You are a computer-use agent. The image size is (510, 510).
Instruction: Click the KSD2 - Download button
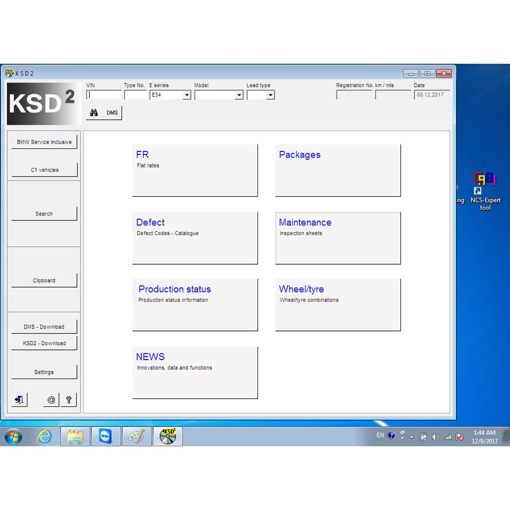(x=44, y=343)
